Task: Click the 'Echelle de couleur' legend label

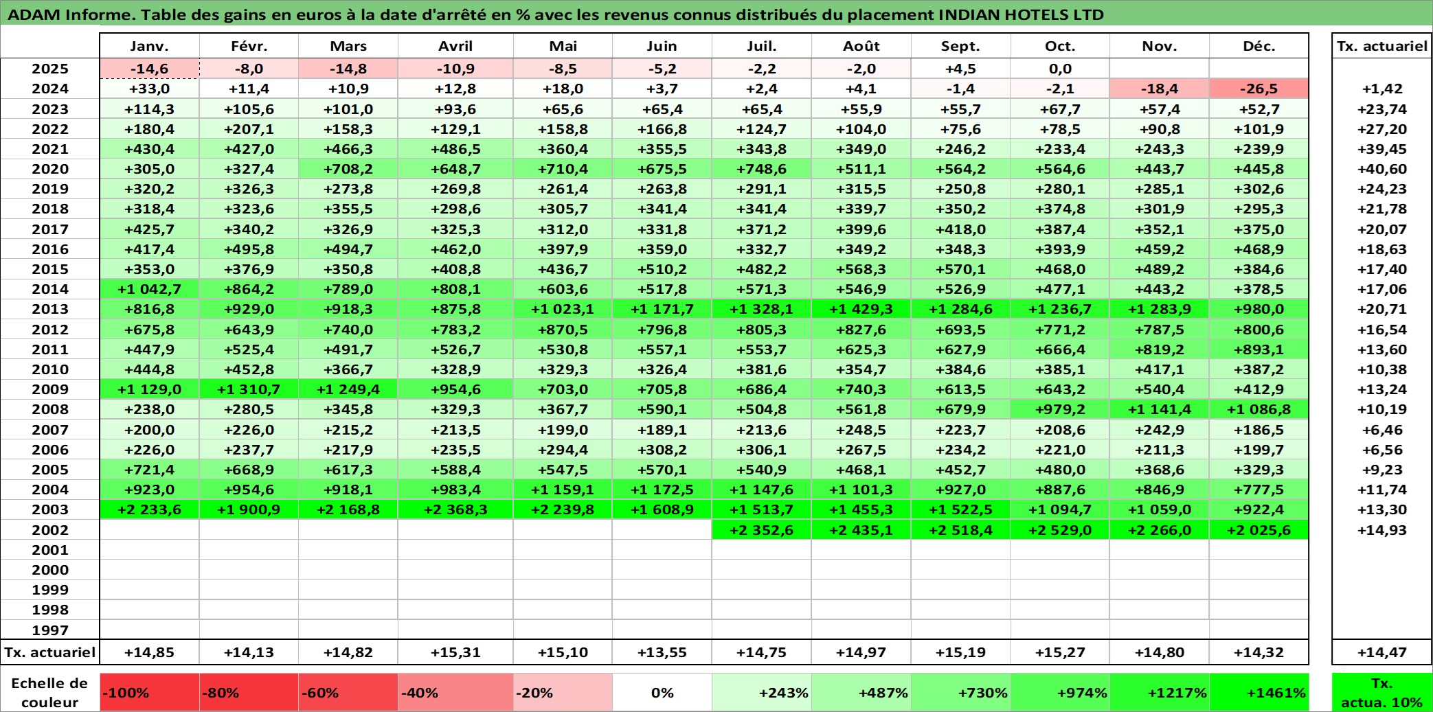Action: point(49,692)
